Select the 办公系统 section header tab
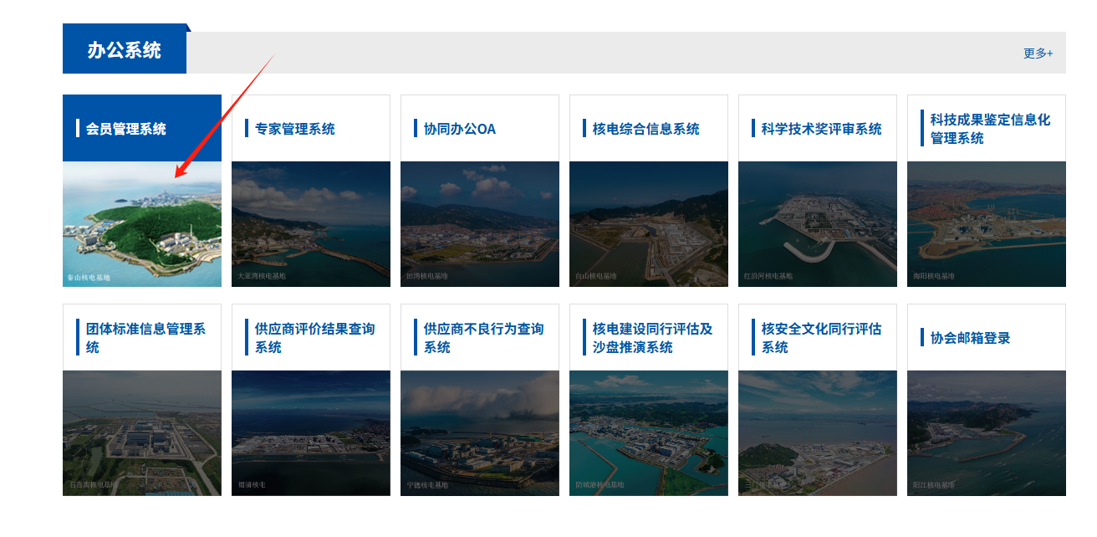 (125, 50)
